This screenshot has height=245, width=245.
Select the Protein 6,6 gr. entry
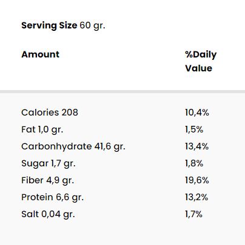[x=52, y=197]
